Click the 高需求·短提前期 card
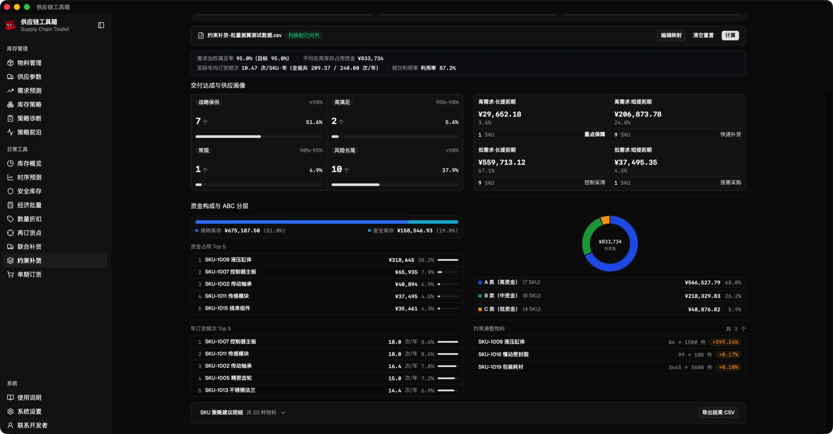The width and height of the screenshot is (833, 434). tap(678, 118)
